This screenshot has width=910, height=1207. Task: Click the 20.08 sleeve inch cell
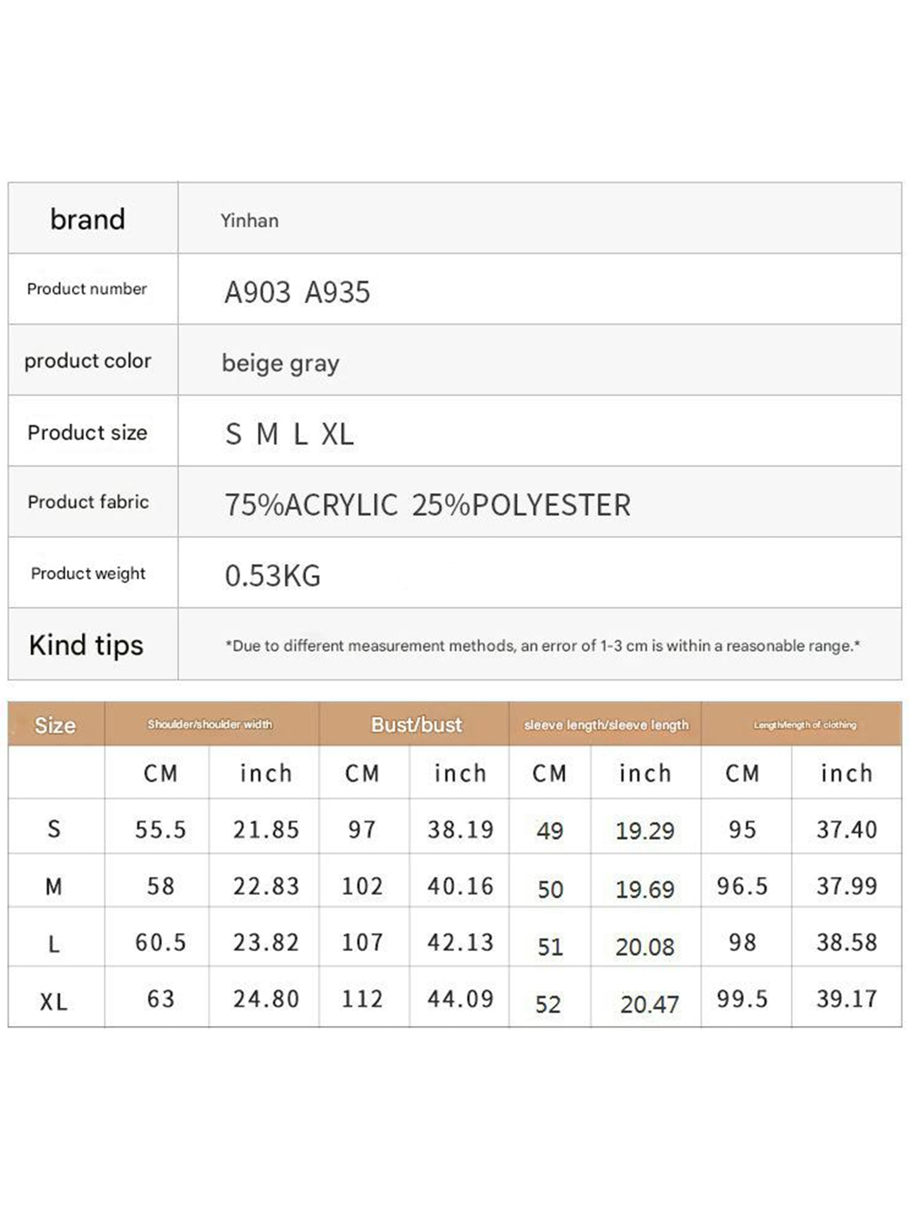[x=645, y=947]
